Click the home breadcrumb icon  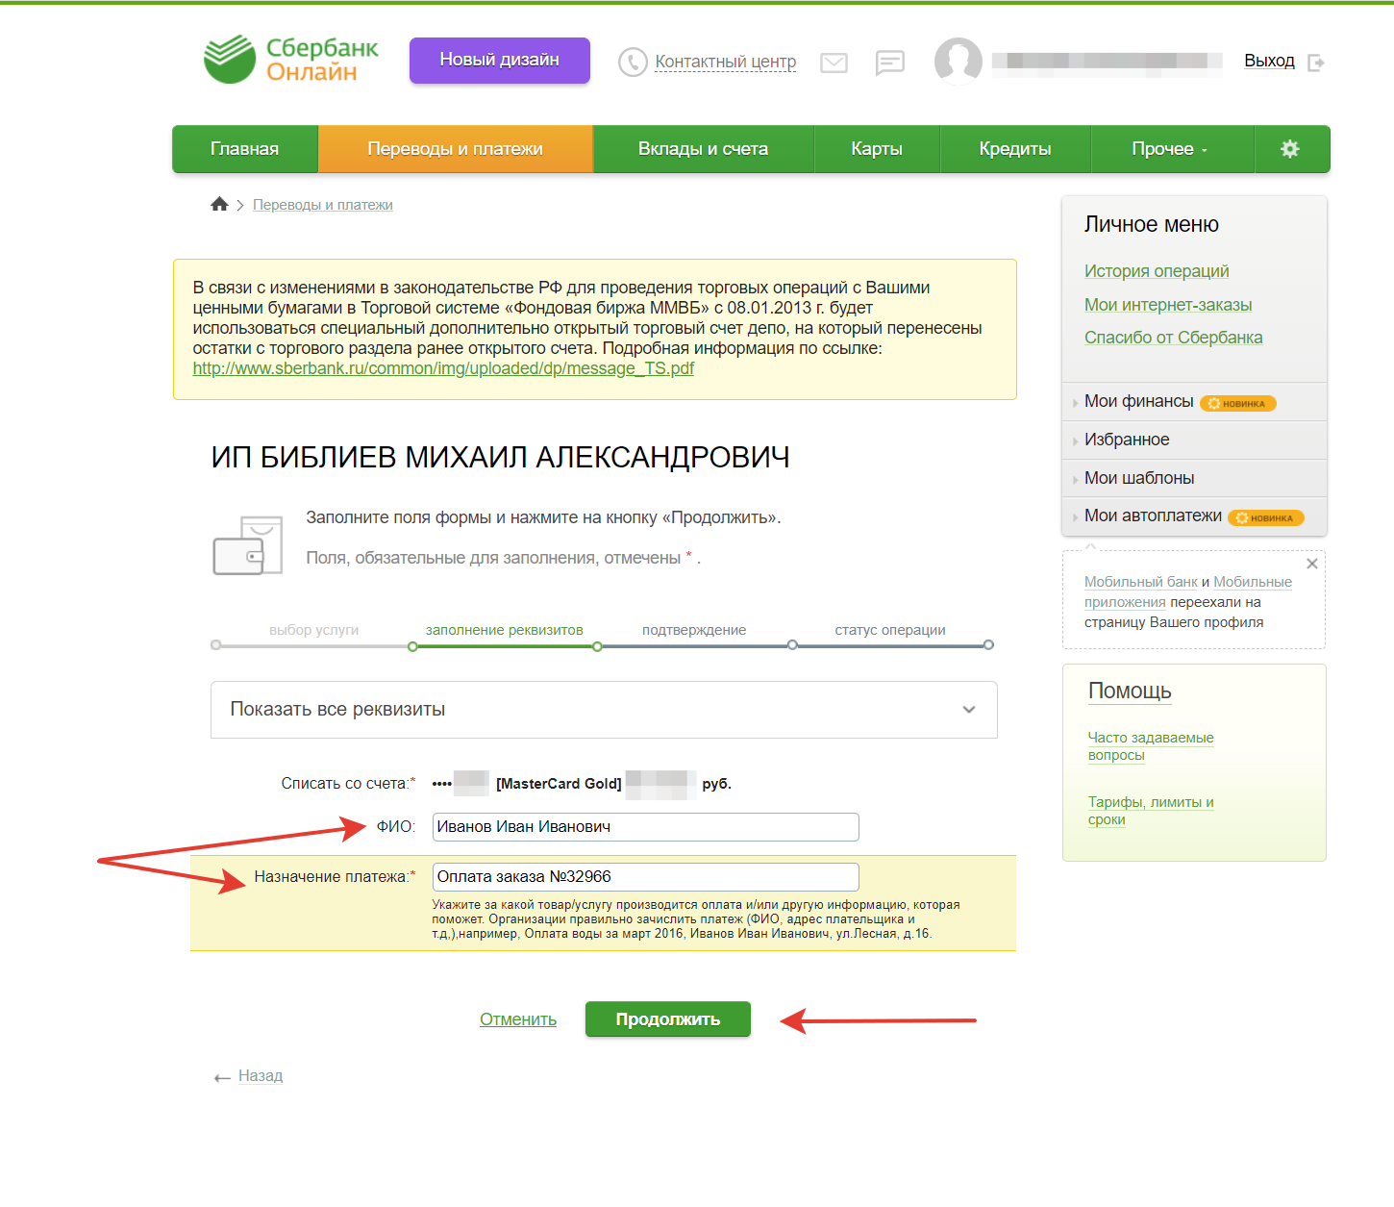coord(219,204)
